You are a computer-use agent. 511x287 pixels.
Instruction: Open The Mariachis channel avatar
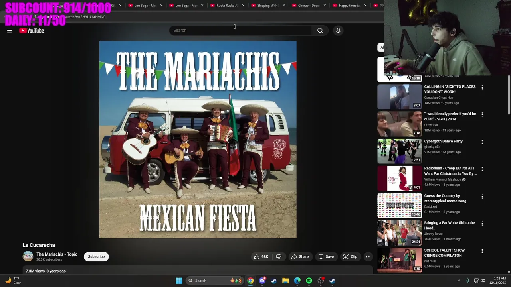pos(28,256)
